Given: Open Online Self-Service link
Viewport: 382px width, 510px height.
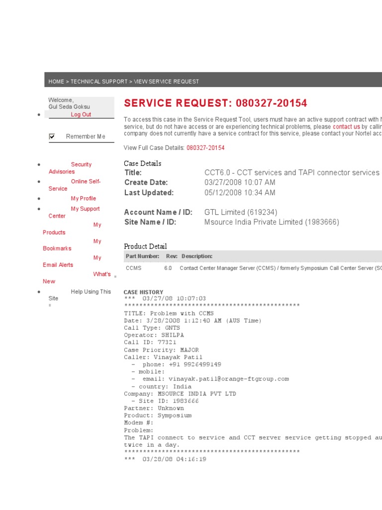Looking at the screenshot, I should [x=86, y=182].
